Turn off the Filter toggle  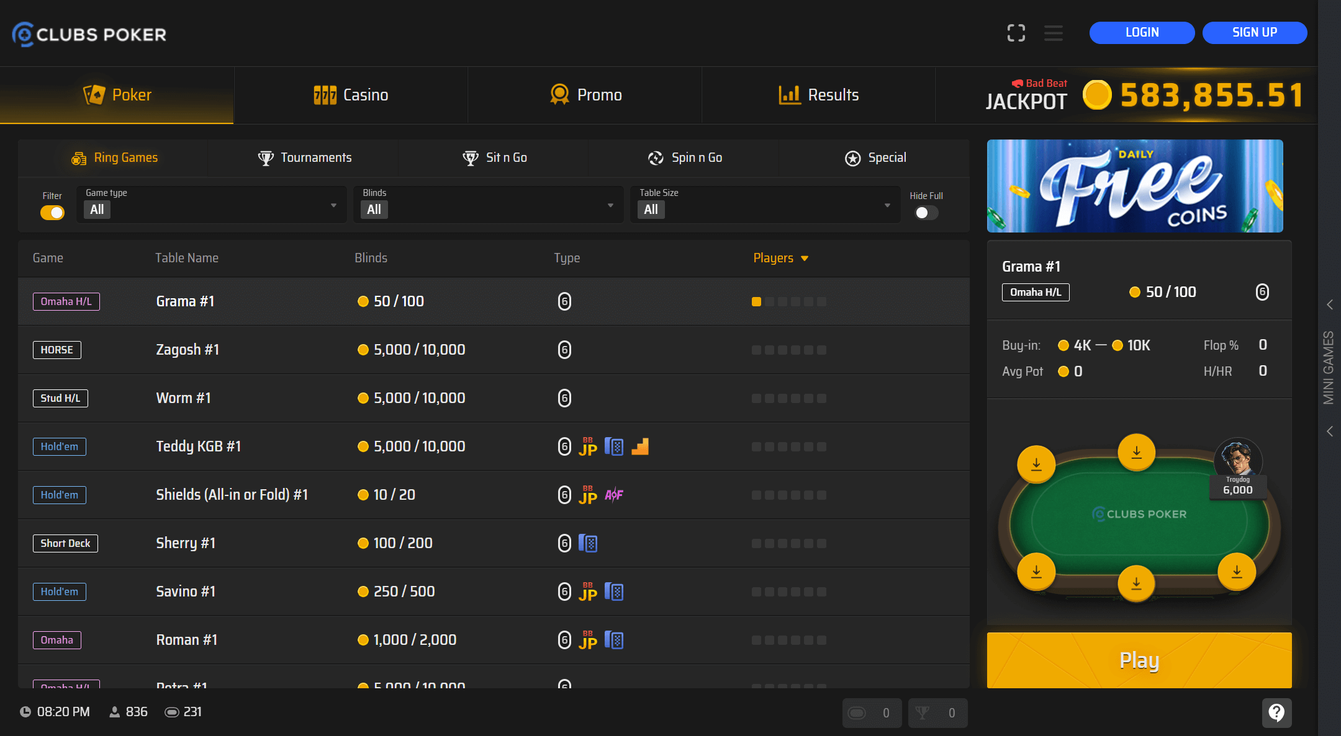pos(53,213)
